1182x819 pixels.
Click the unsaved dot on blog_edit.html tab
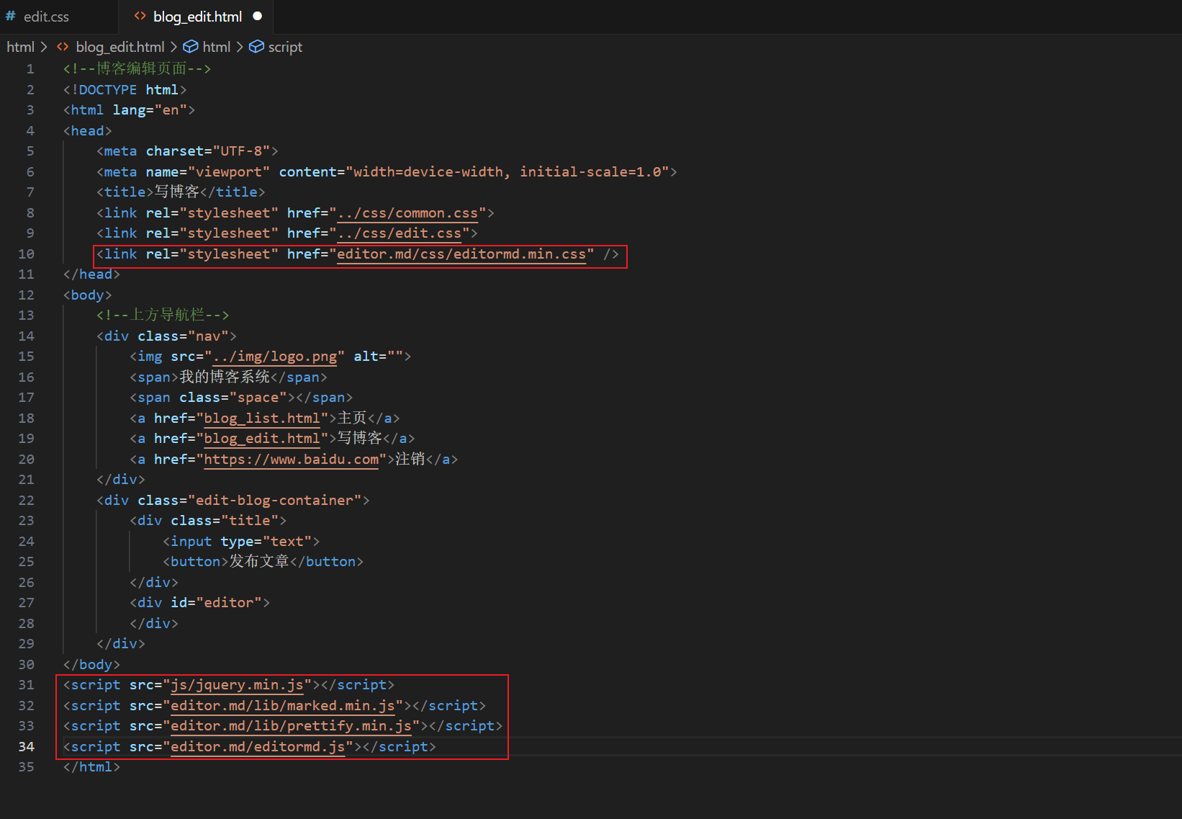258,16
